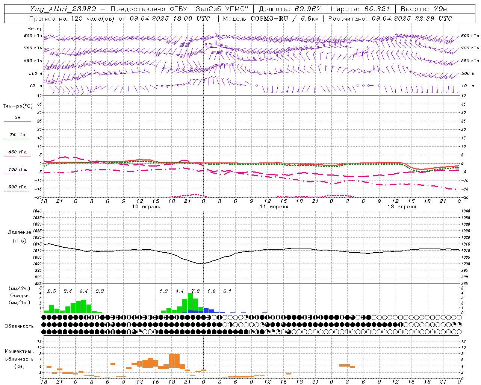
Task: Click the precipitation total "4.4"
Action: (x=180, y=291)
